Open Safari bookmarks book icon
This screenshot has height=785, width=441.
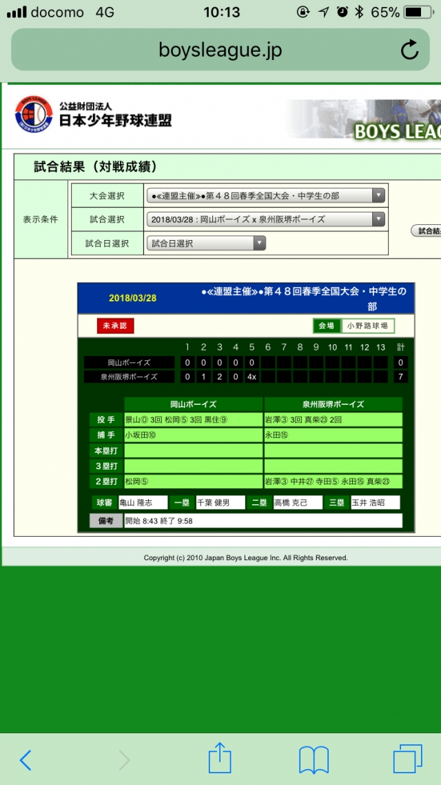coord(314,759)
